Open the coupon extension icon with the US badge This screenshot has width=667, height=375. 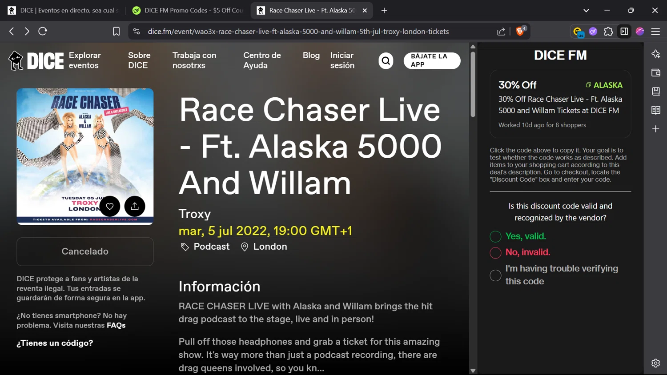(578, 32)
